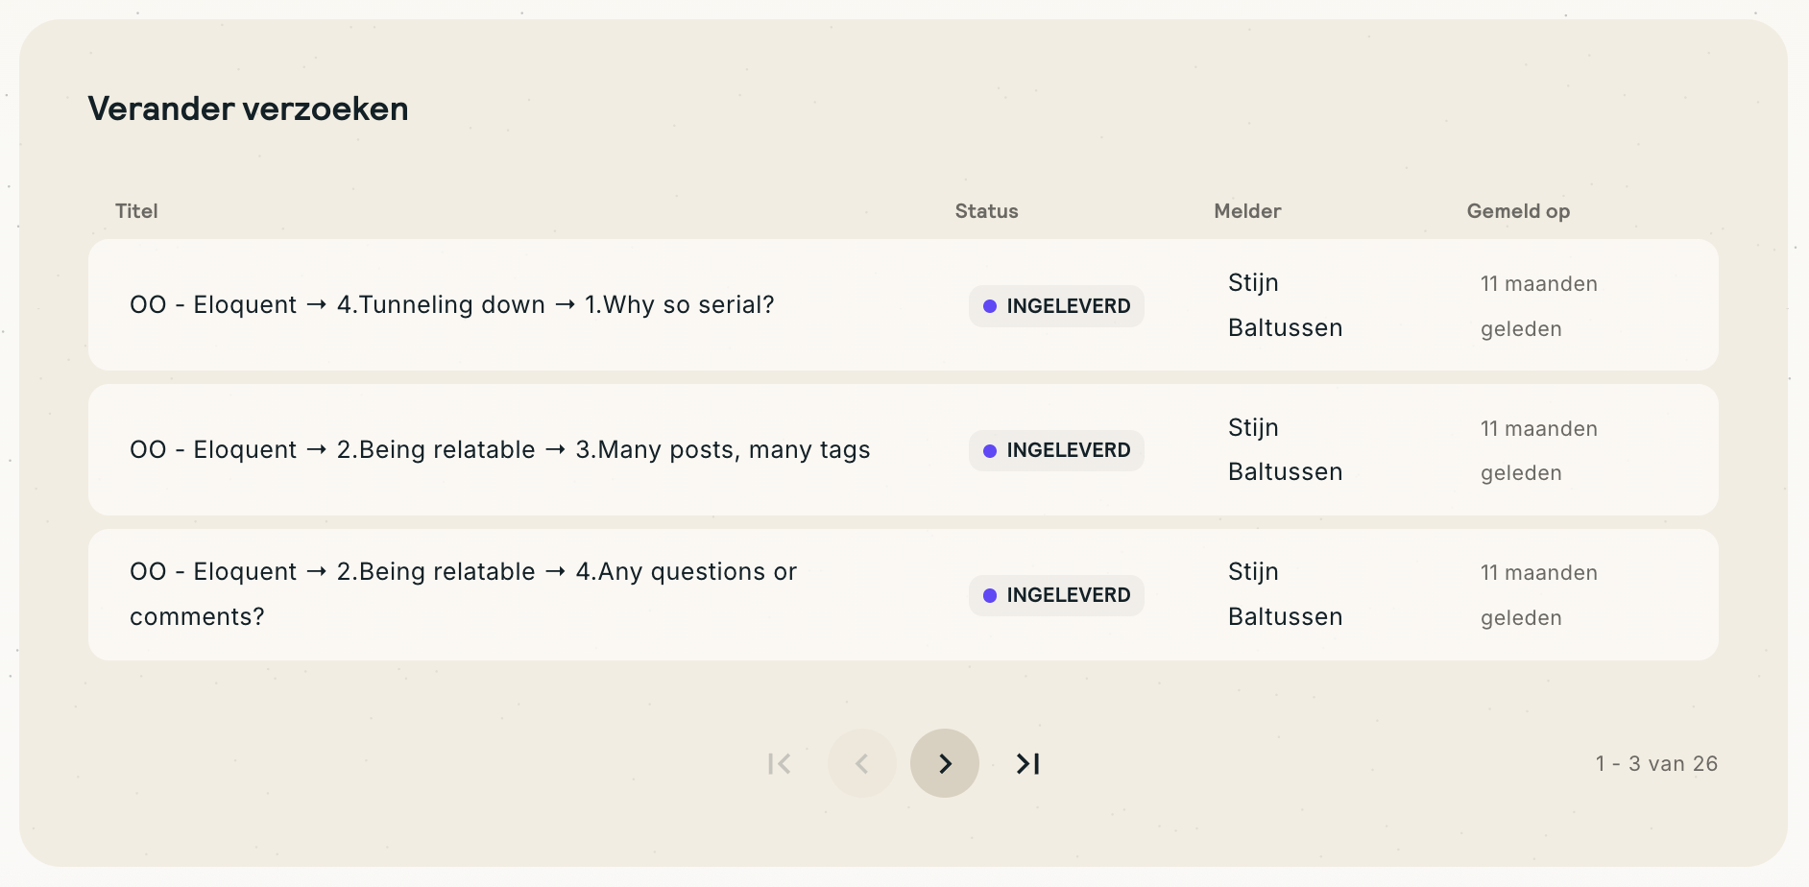The height and width of the screenshot is (887, 1809).
Task: Click INGELEVERD badge on 'Many posts, many tags' row
Action: click(x=1056, y=450)
